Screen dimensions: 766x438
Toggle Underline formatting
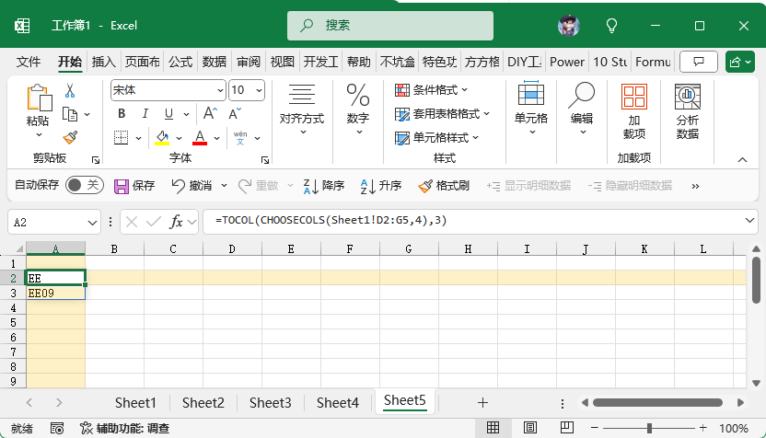(169, 114)
